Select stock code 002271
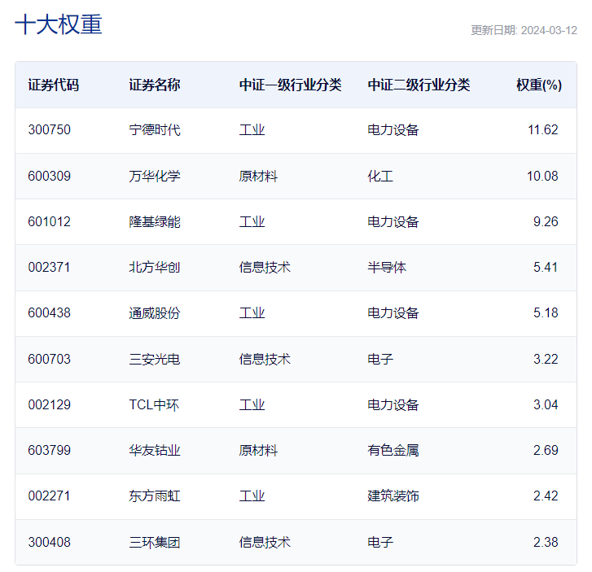This screenshot has height=572, width=592. pos(50,496)
